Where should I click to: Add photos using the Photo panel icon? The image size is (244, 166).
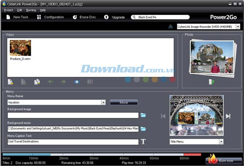(211, 82)
